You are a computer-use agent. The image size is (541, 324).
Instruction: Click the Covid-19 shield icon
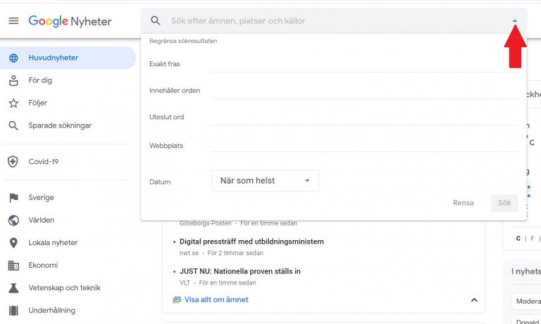pyautogui.click(x=13, y=161)
